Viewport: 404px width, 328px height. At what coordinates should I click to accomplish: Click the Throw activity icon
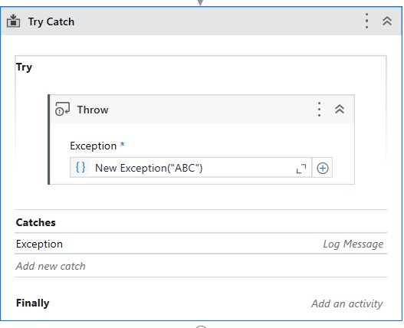click(62, 109)
